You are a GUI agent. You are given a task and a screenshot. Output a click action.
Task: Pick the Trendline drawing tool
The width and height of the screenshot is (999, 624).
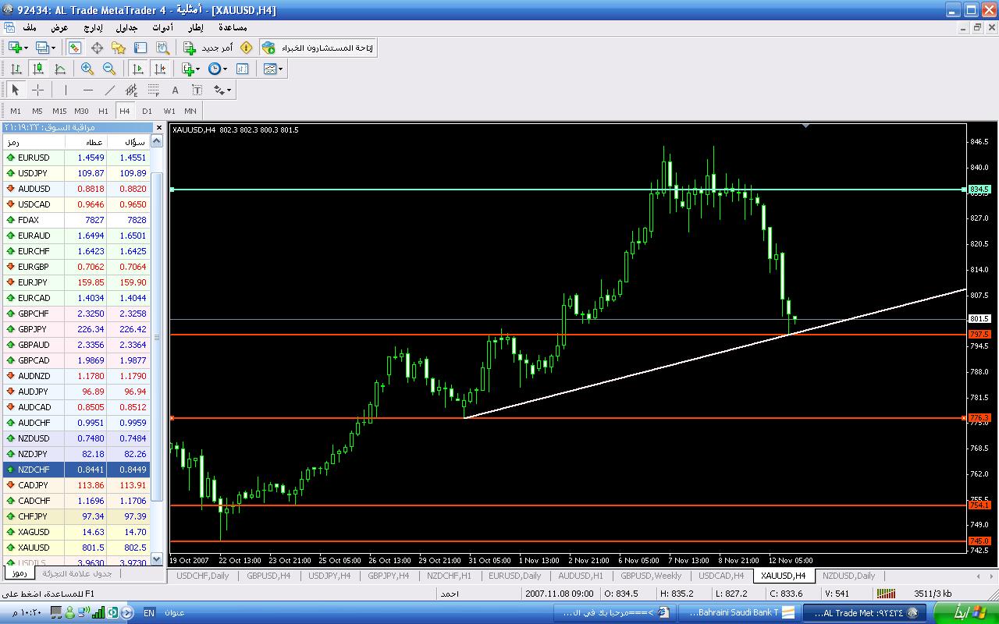110,90
